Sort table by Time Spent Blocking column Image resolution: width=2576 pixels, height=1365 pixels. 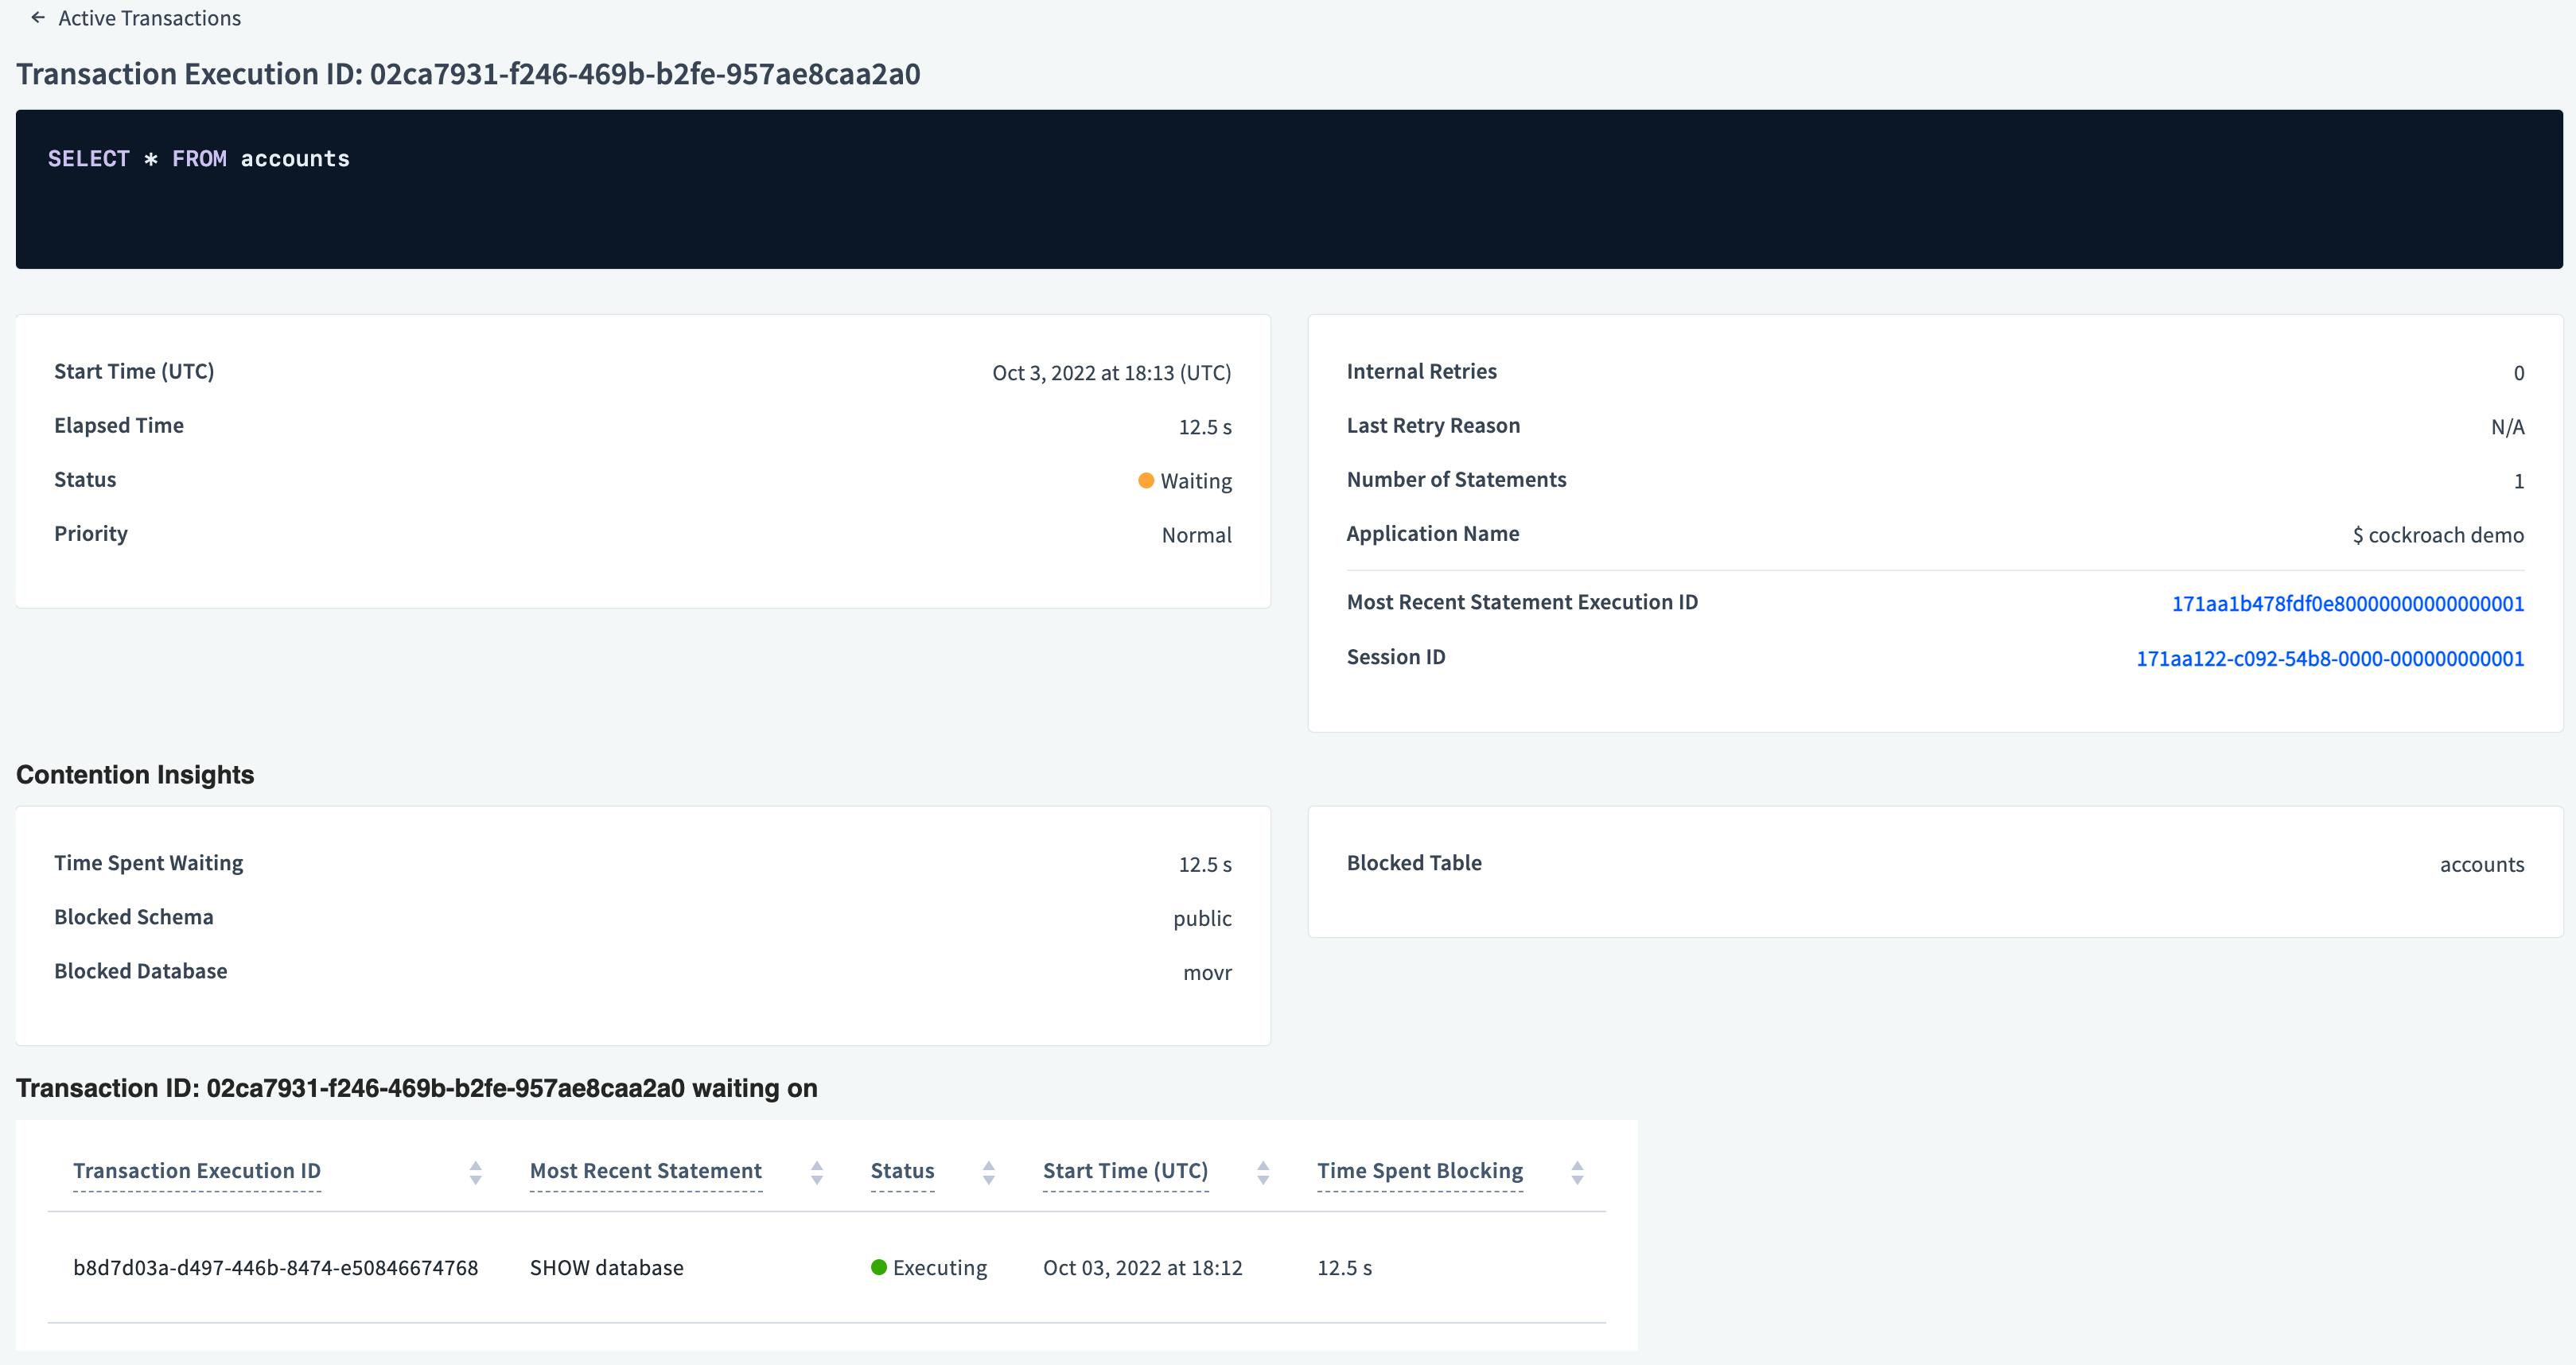tap(1578, 1170)
